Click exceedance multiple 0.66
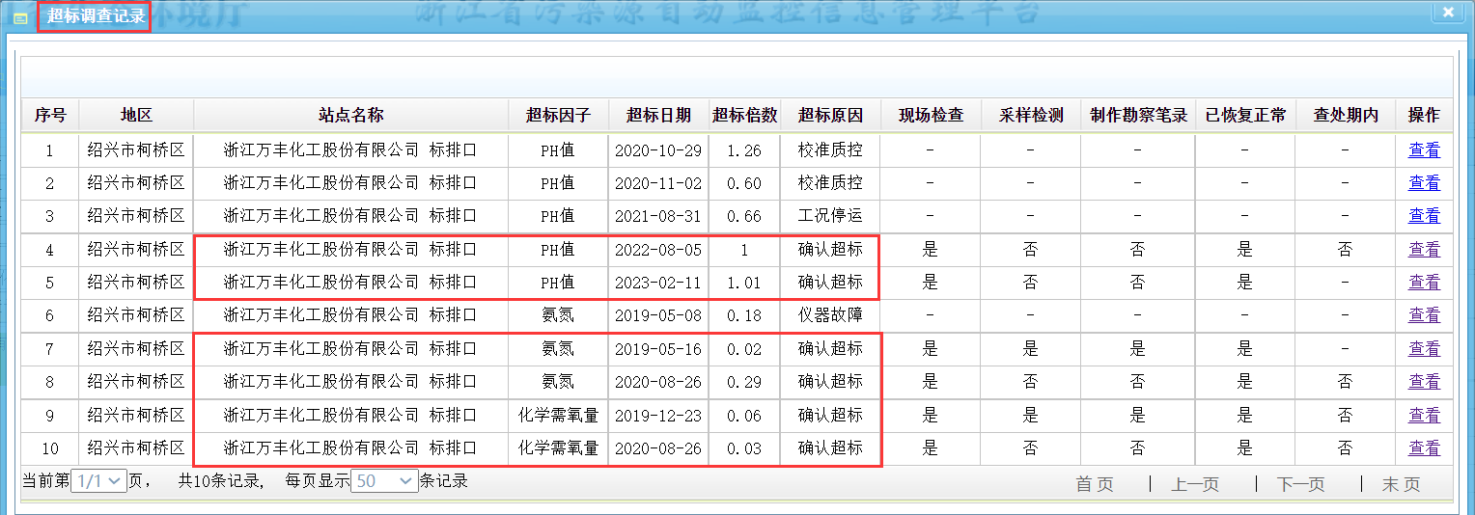Screen dimensions: 1475x515 [x=744, y=216]
